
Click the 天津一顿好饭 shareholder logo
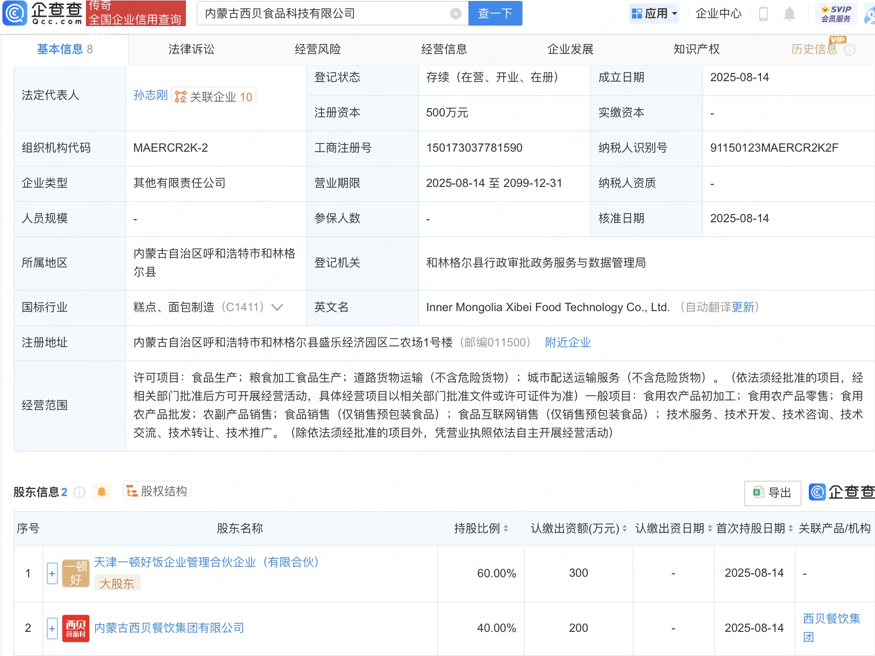(76, 573)
